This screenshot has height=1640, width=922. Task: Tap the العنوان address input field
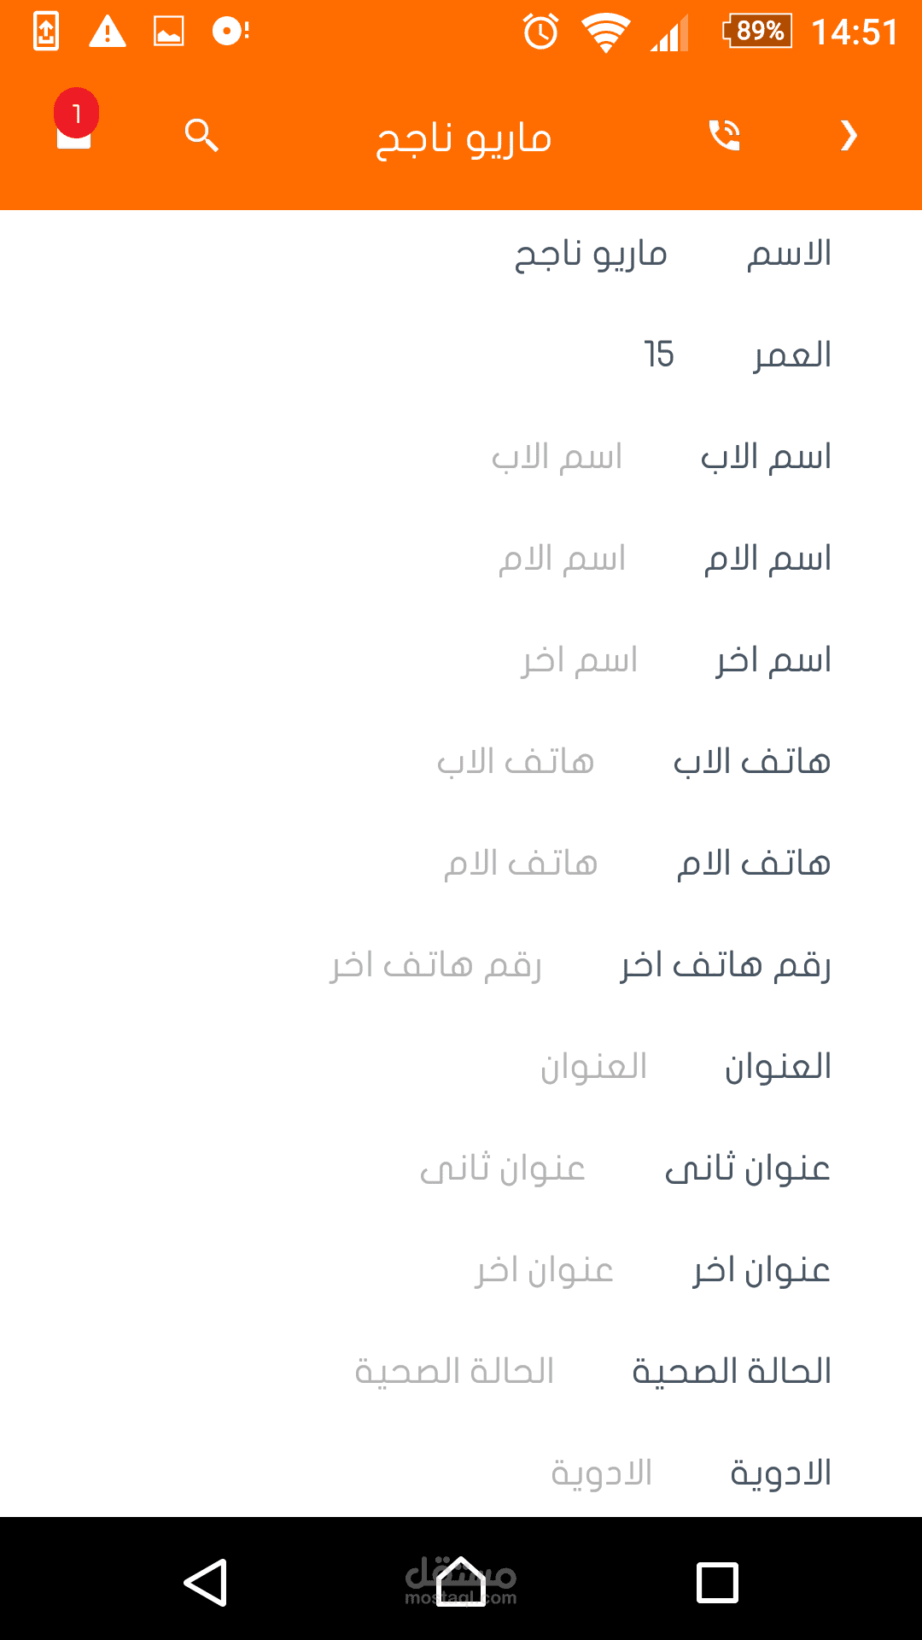pyautogui.click(x=594, y=1067)
